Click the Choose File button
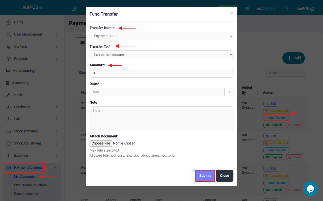Image resolution: width=323 pixels, height=201 pixels. [101, 143]
